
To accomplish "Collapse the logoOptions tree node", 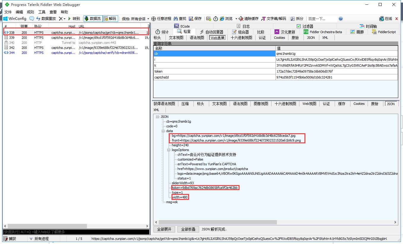I will click(169, 150).
